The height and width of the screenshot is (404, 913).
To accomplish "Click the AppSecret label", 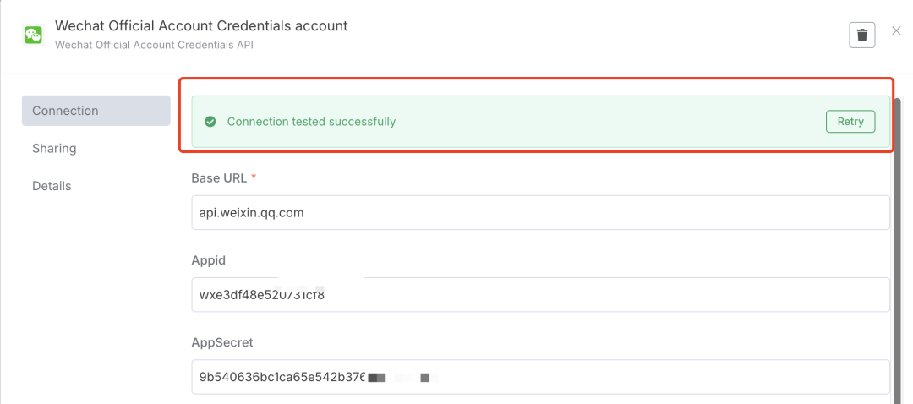I will pyautogui.click(x=222, y=342).
